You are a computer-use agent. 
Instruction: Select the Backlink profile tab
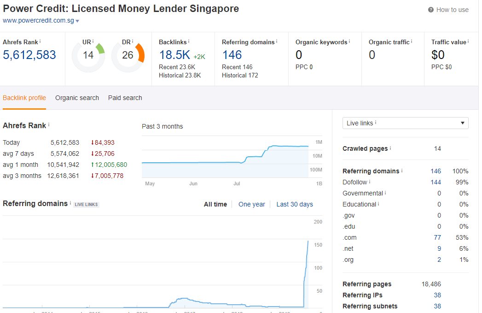pyautogui.click(x=24, y=98)
